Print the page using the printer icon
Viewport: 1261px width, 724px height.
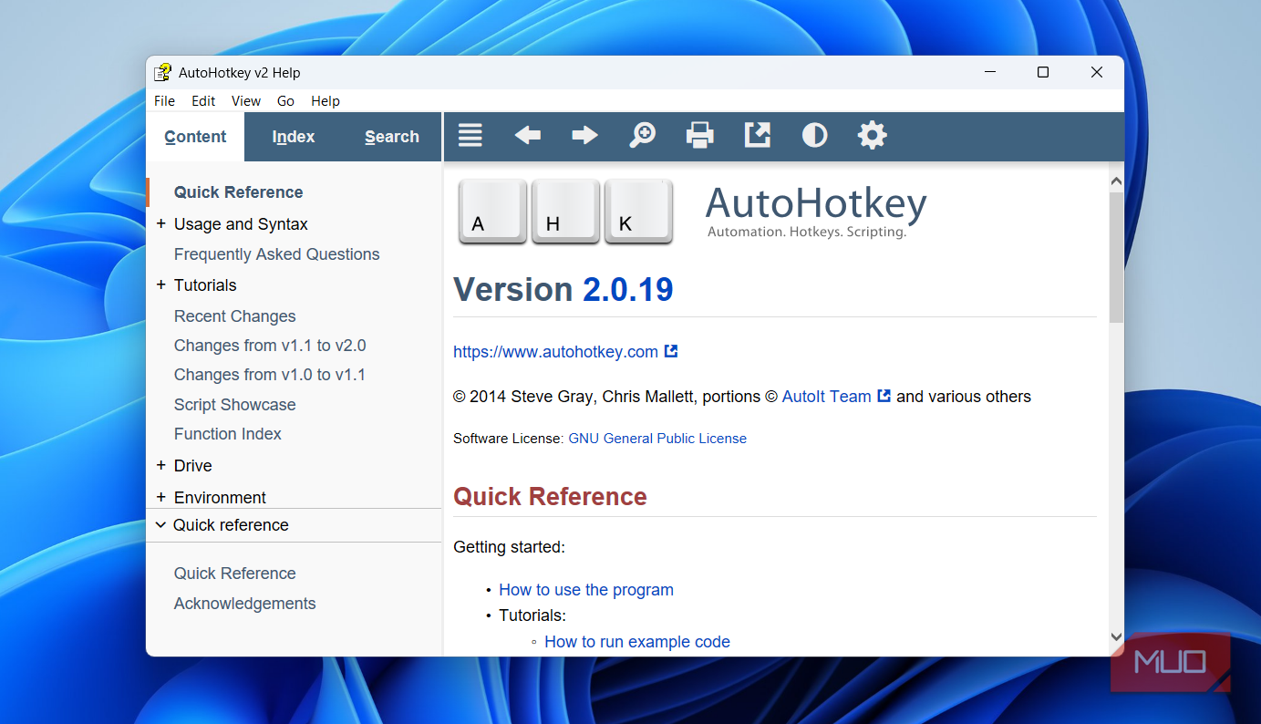699,136
